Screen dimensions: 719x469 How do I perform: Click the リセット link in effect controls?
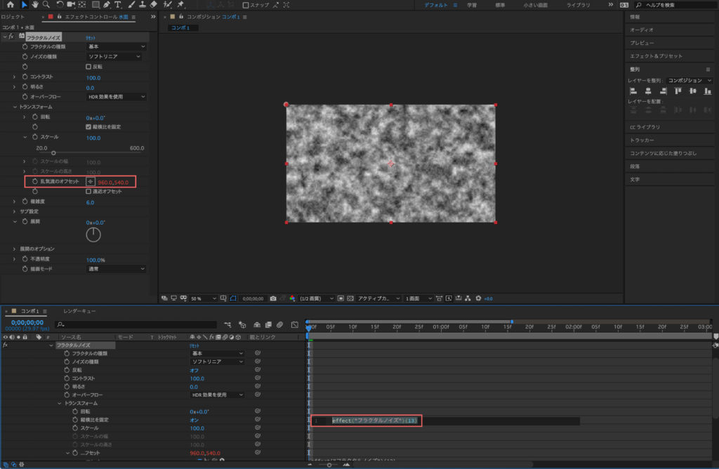[x=91, y=38]
